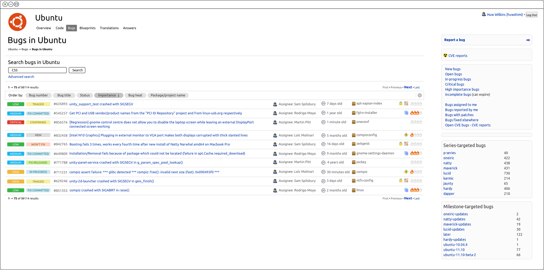The image size is (544, 270).
Task: Toggle the Importance sort order
Action: 109,95
